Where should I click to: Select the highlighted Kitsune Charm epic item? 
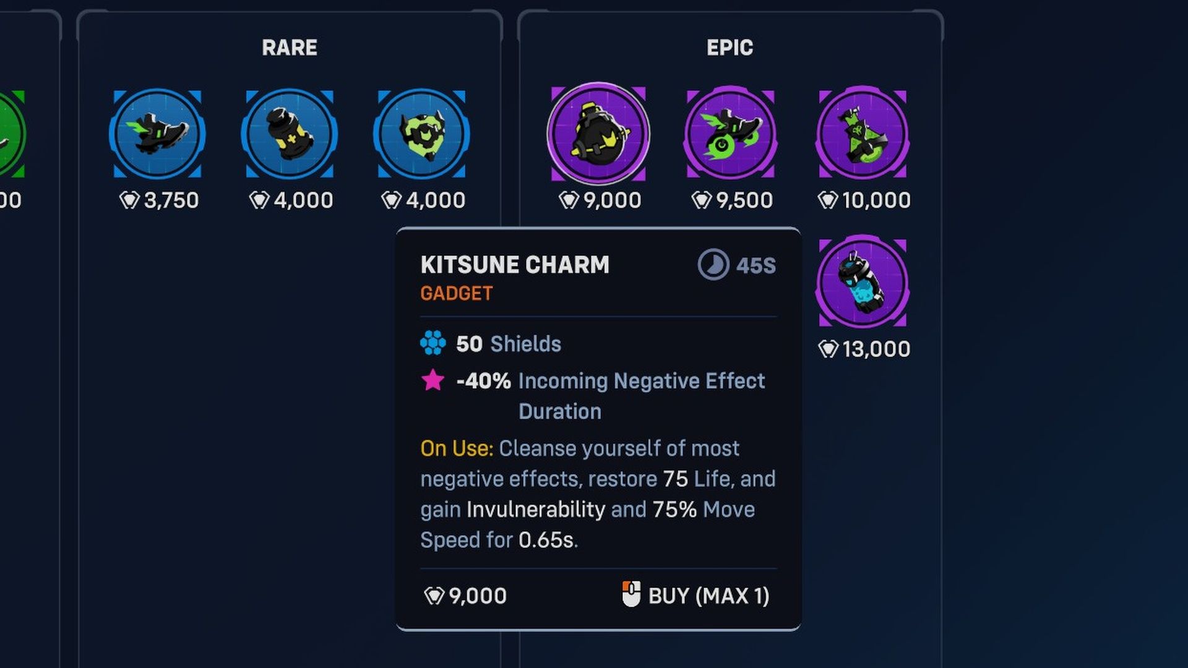click(598, 134)
